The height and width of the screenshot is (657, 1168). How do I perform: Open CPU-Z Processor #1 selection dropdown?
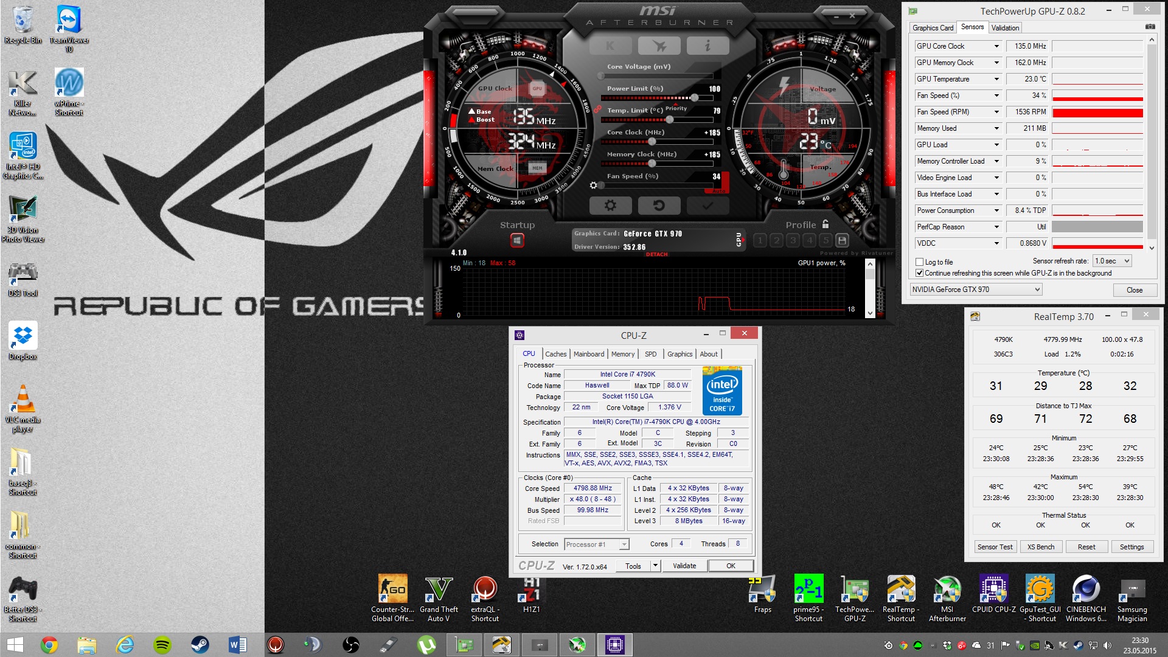(597, 544)
